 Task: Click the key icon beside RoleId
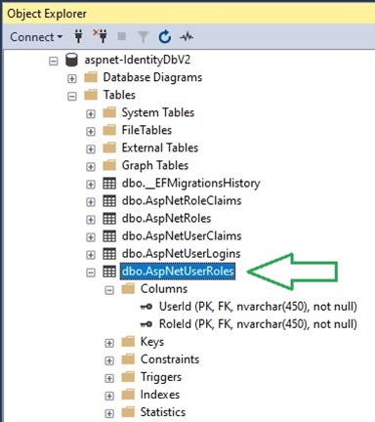tap(146, 324)
